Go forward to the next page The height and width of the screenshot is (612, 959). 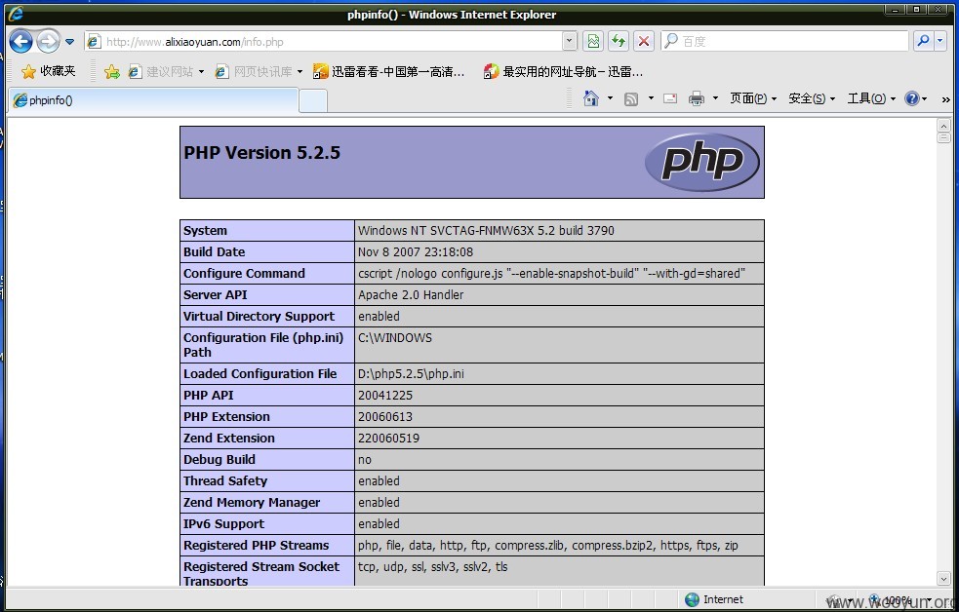tap(48, 42)
